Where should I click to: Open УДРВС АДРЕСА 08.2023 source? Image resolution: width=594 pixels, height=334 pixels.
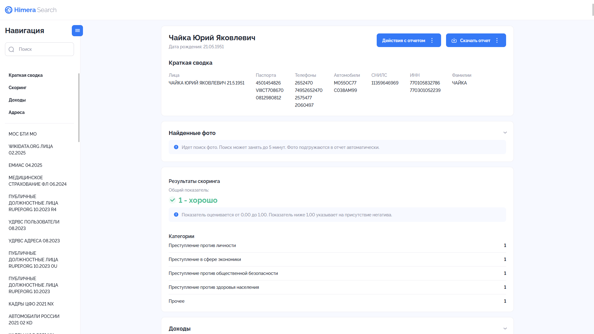(34, 241)
